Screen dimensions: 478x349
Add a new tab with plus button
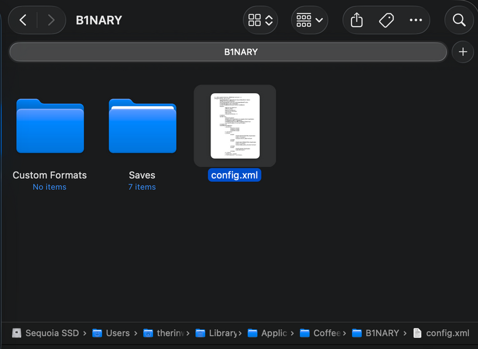pos(463,52)
